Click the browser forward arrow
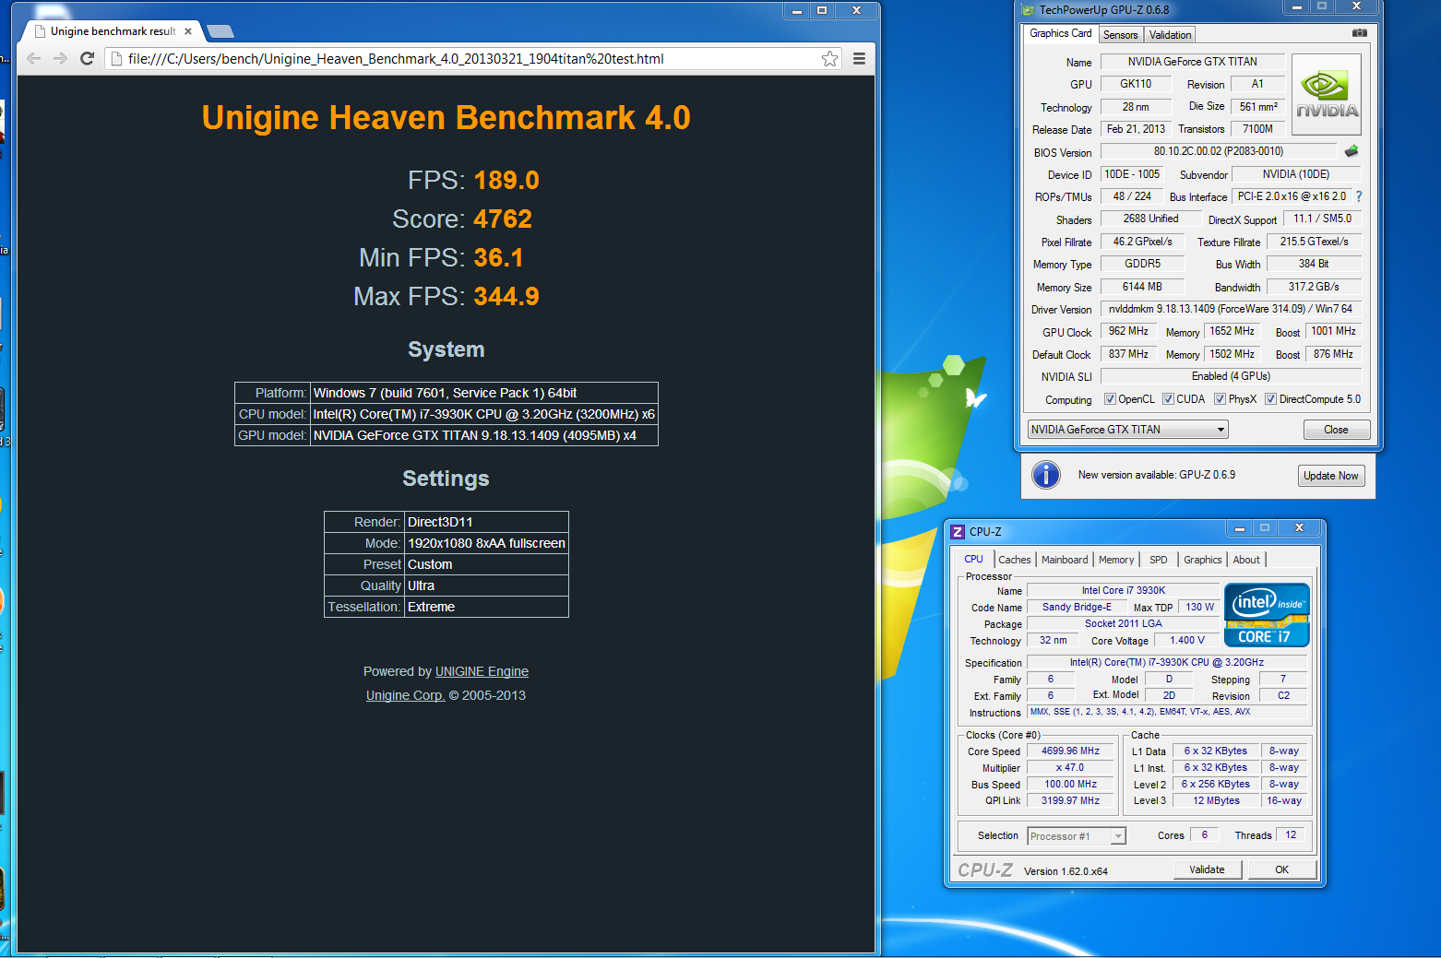The width and height of the screenshot is (1441, 958). 60,58
